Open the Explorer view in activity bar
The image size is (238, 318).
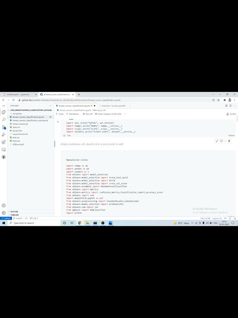[4, 112]
